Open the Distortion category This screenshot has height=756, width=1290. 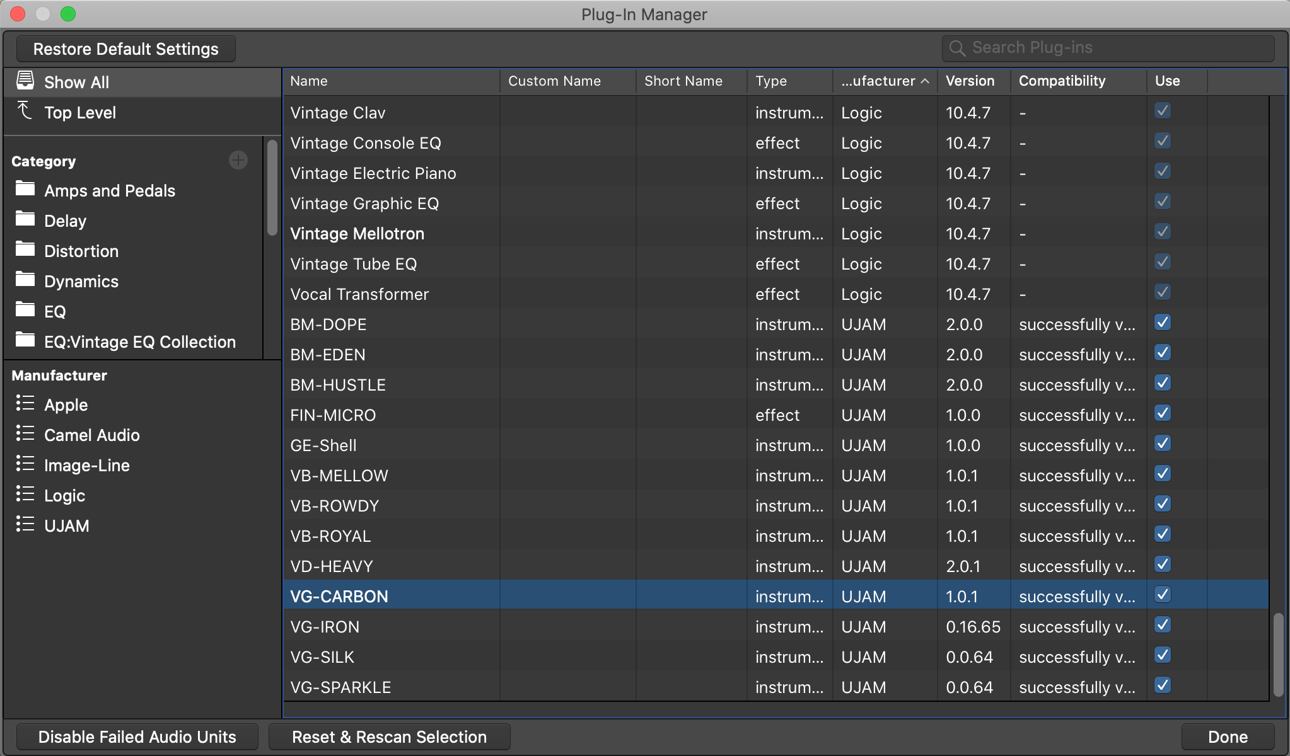click(134, 251)
